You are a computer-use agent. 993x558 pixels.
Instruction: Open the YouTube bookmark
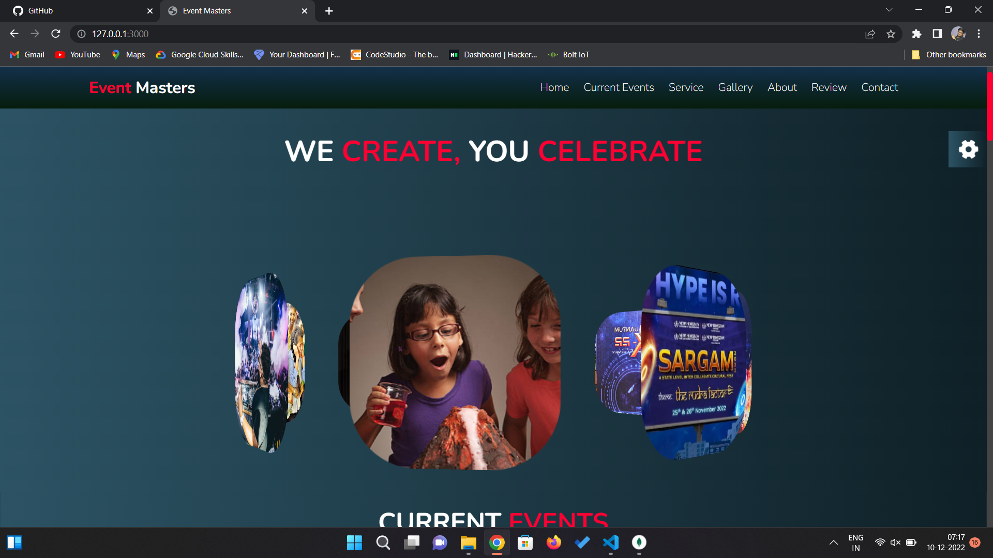coord(78,55)
